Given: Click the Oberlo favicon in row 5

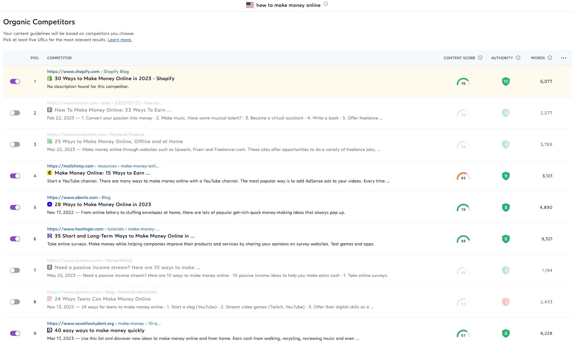Looking at the screenshot, I should point(50,204).
